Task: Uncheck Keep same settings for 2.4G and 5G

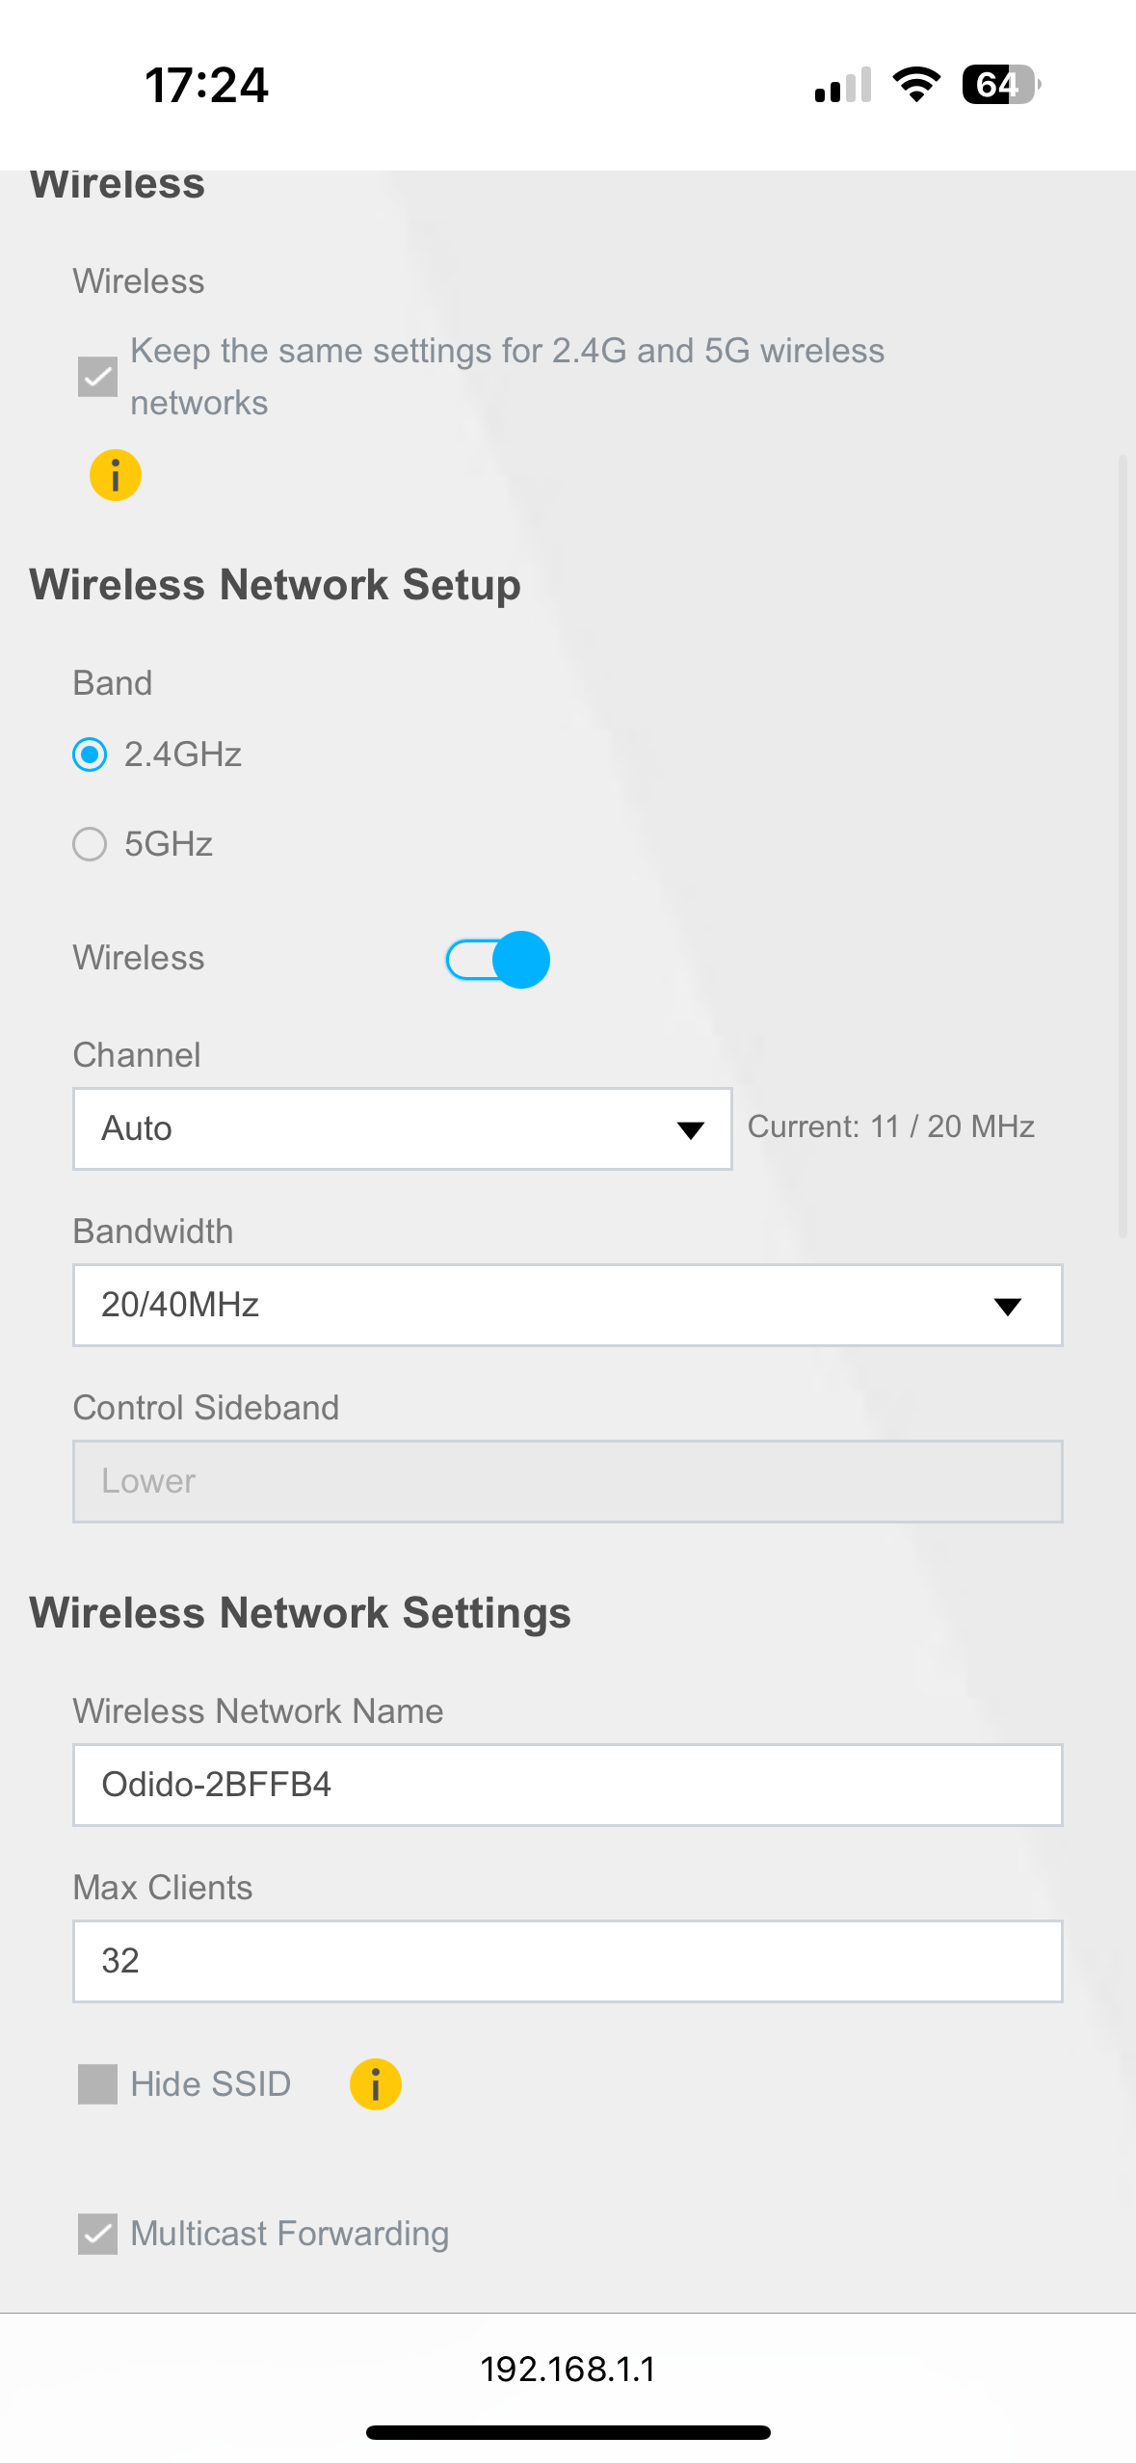Action: click(97, 377)
